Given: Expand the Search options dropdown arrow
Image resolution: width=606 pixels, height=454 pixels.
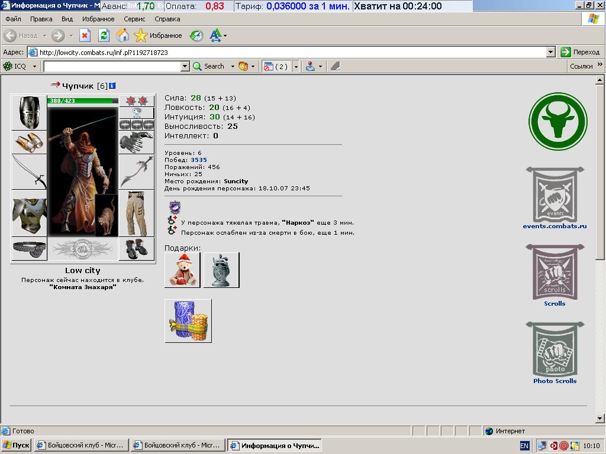Looking at the screenshot, I should tap(233, 66).
